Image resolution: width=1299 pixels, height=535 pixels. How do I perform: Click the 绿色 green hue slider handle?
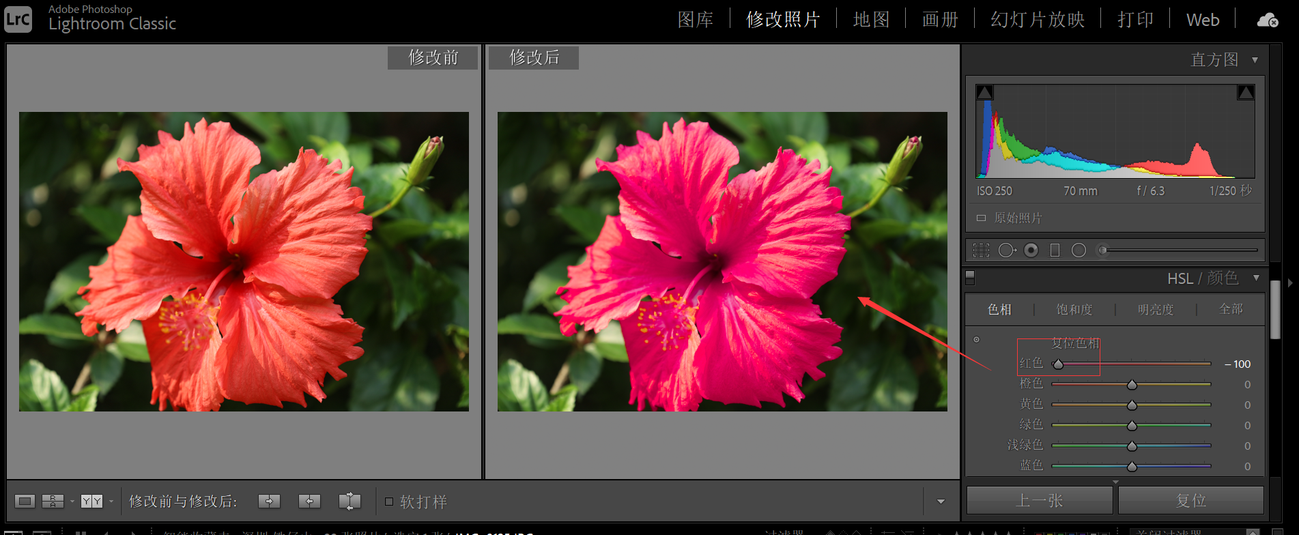point(1132,426)
